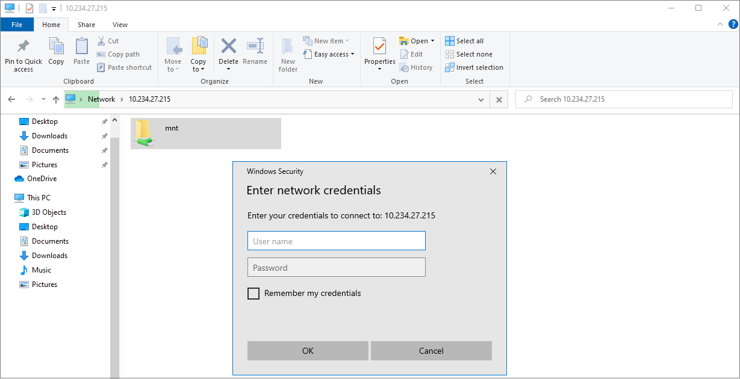Image resolution: width=740 pixels, height=379 pixels.
Task: Click Paste shortcut command
Action: [124, 67]
